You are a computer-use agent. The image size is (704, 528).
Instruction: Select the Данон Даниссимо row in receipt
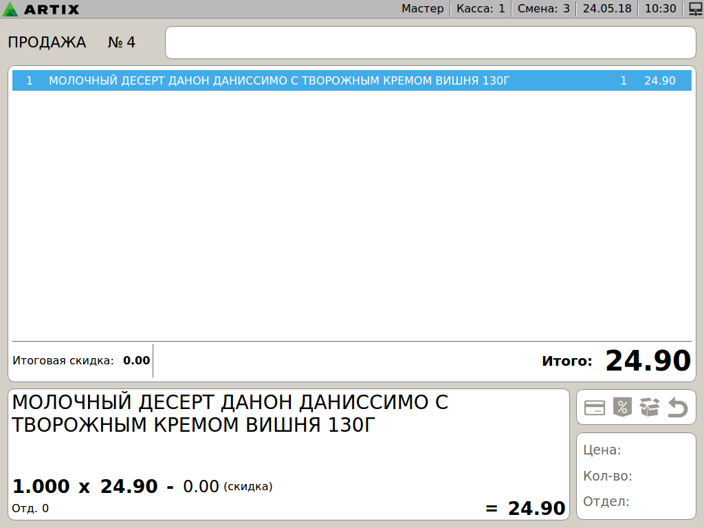click(x=351, y=81)
